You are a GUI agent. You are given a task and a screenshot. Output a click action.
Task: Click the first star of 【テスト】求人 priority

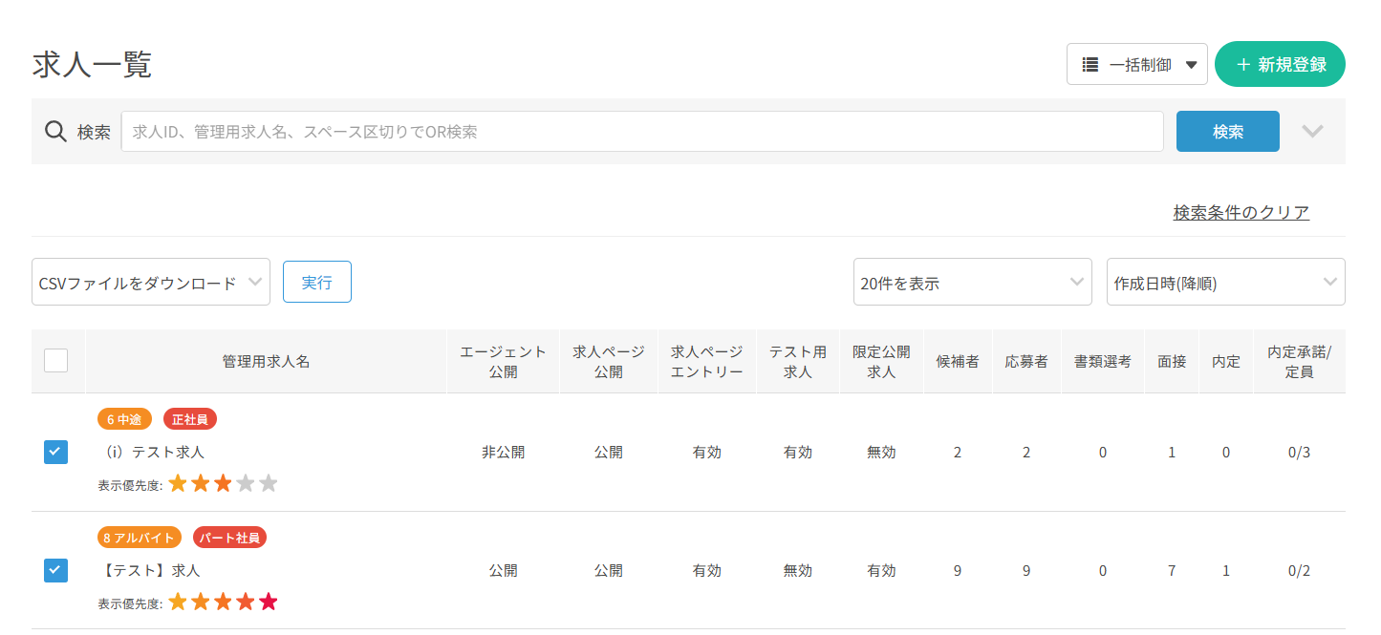pos(178,602)
